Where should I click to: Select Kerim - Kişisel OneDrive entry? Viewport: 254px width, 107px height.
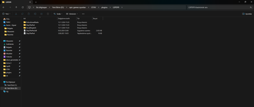point(10,25)
